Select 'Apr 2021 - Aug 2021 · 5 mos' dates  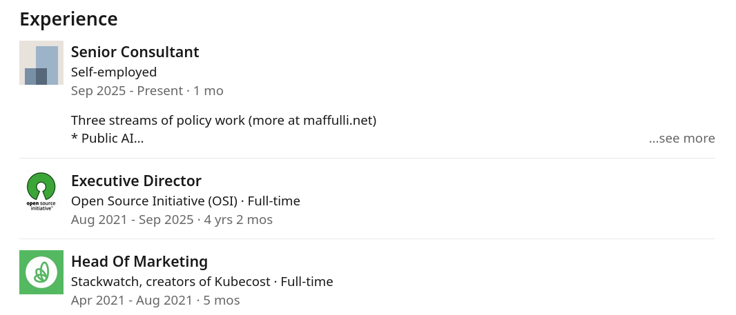click(155, 301)
